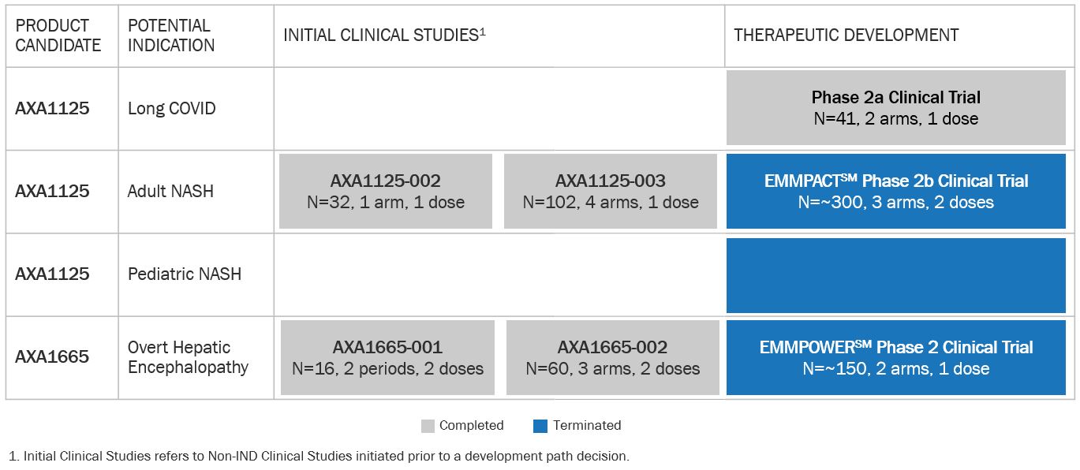Screen dimensions: 1080x470
Task: Select the EMMPACT Phase 2b Clinical Trial box
Action: point(895,192)
